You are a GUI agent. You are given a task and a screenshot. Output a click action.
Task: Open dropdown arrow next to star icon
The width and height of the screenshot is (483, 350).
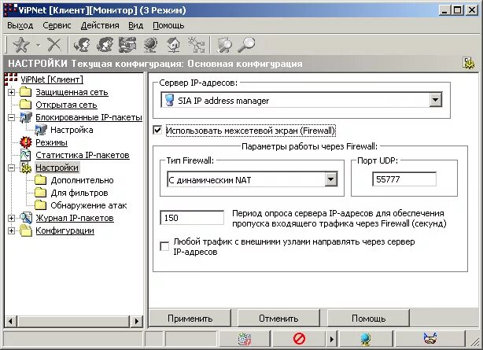coord(39,46)
